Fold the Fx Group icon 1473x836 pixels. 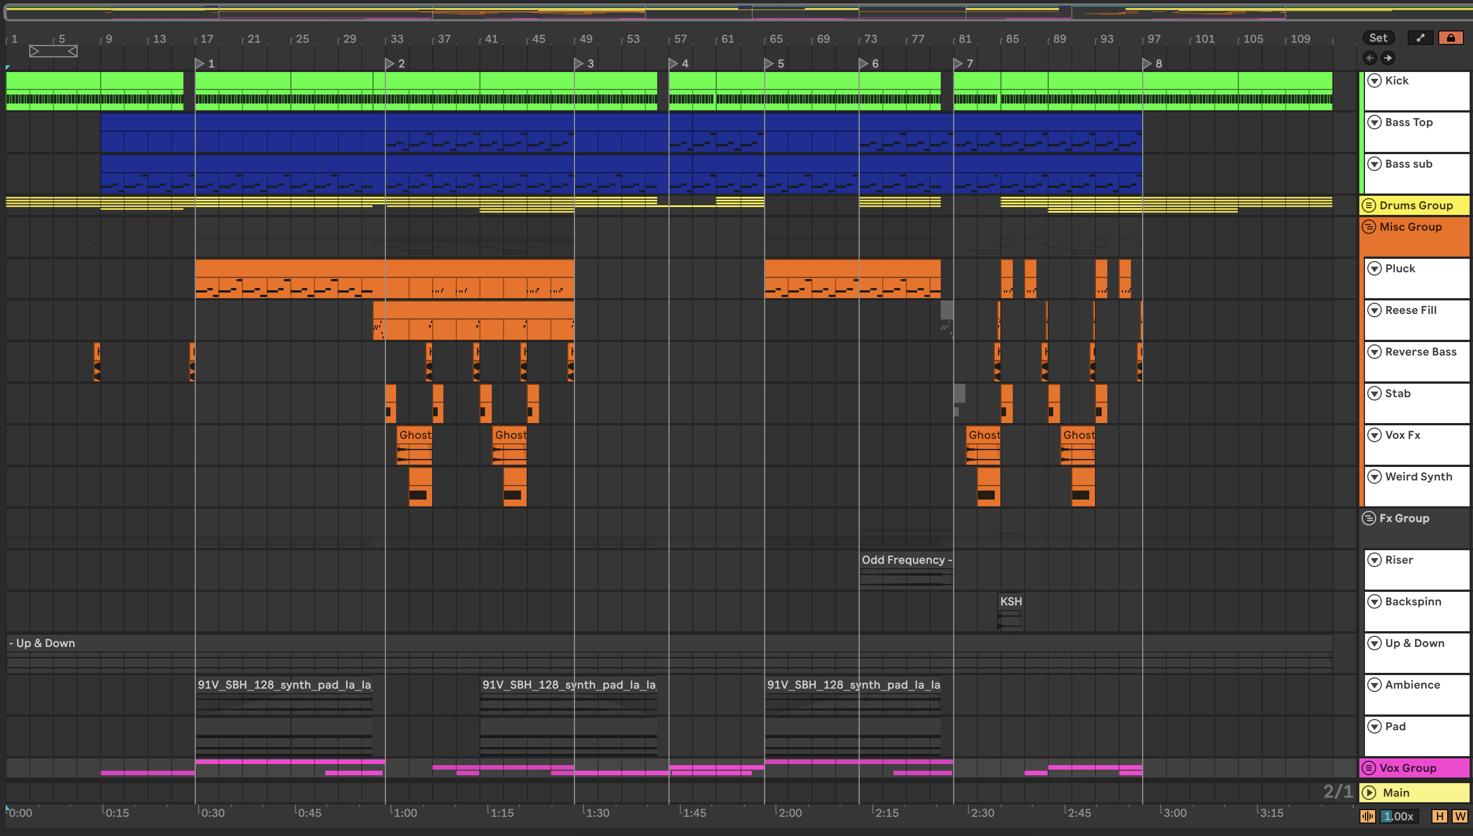[1369, 518]
